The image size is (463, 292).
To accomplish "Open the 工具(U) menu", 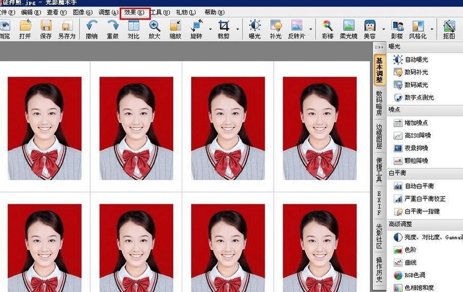I will click(x=160, y=12).
